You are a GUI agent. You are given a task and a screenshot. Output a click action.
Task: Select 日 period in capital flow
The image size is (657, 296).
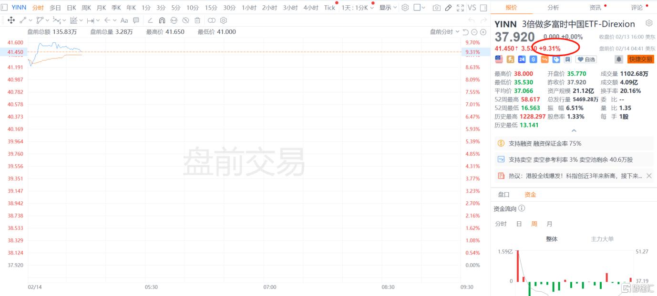pyautogui.click(x=519, y=224)
